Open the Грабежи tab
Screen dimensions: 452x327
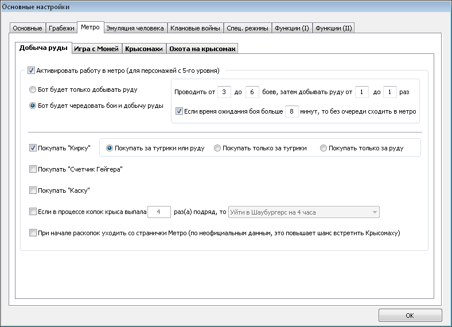tap(61, 28)
